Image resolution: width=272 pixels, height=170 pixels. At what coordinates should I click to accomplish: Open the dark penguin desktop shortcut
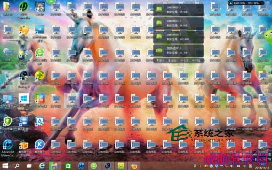coord(23,76)
